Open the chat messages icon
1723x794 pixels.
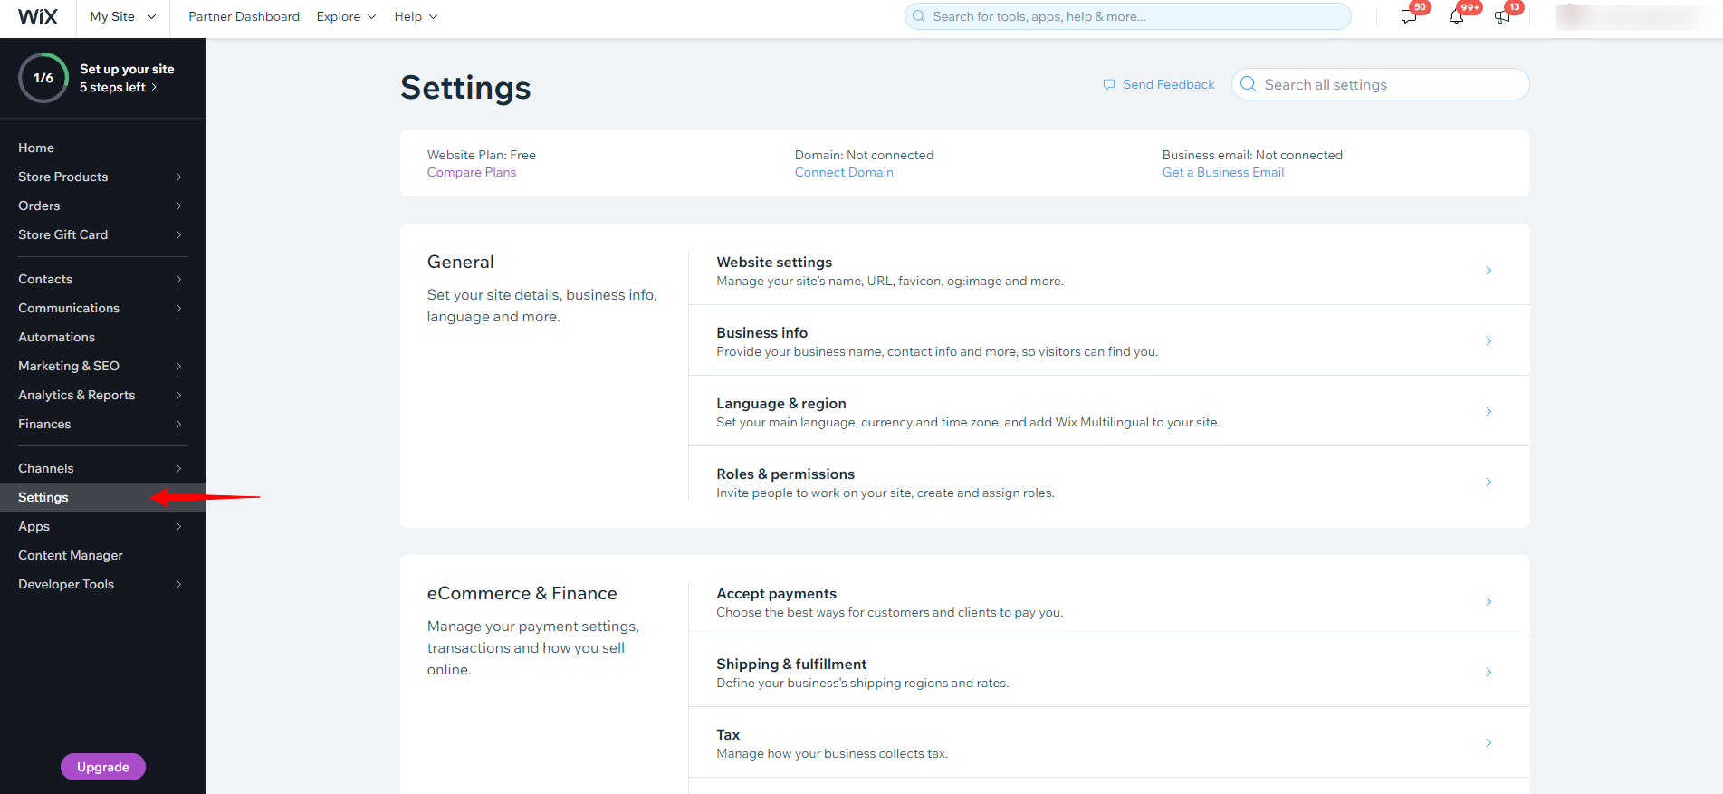click(1409, 16)
